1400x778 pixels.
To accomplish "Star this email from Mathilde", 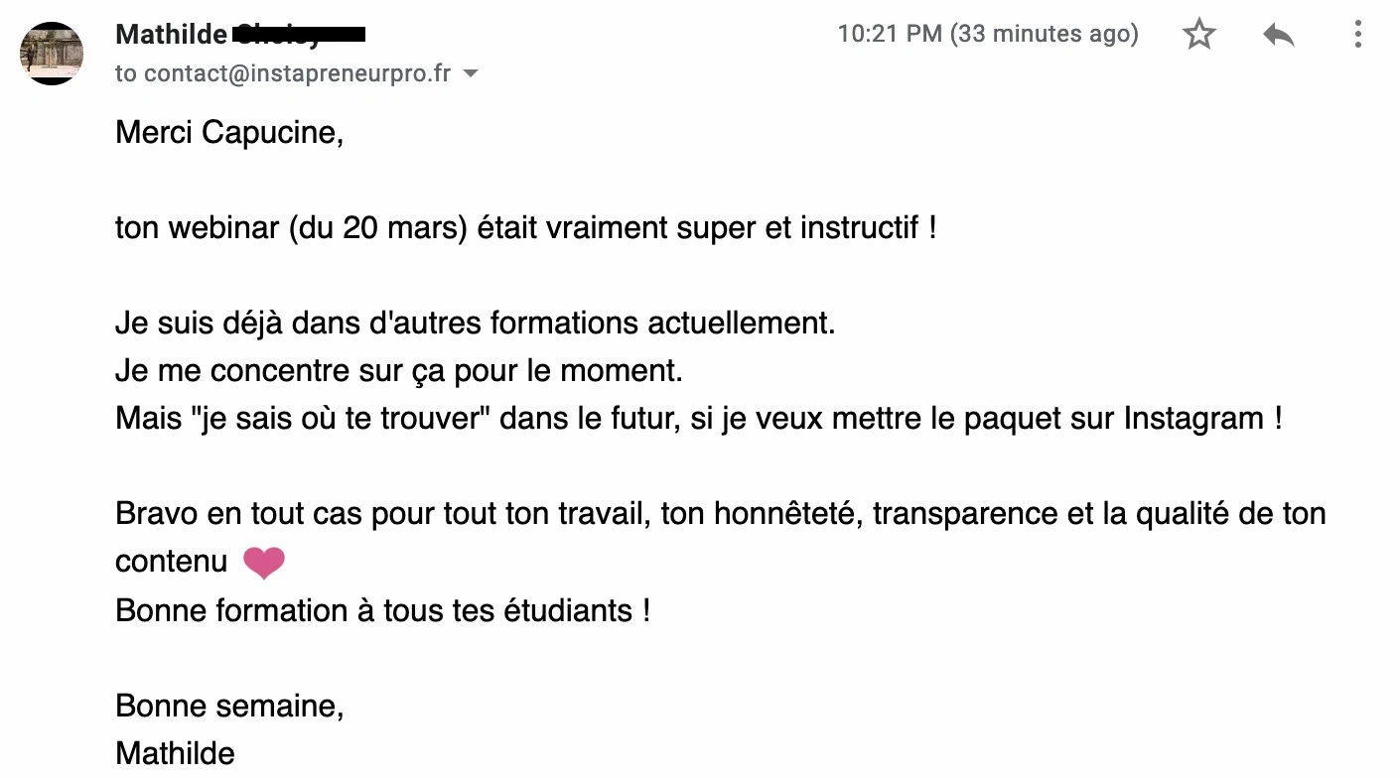I will [1199, 35].
